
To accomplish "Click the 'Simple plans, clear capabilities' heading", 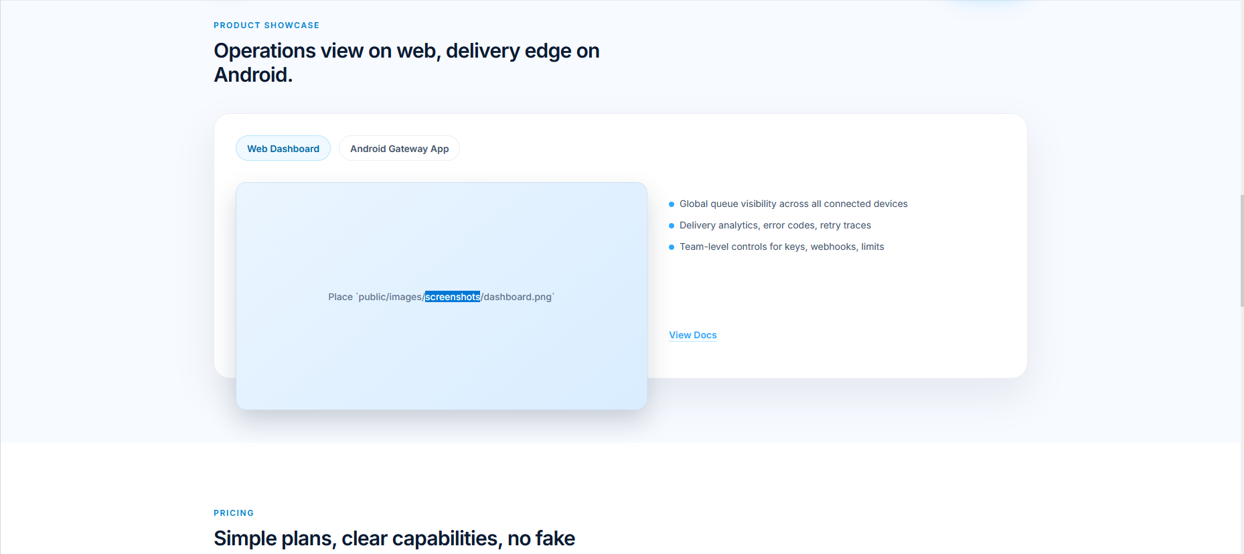I will tap(394, 538).
